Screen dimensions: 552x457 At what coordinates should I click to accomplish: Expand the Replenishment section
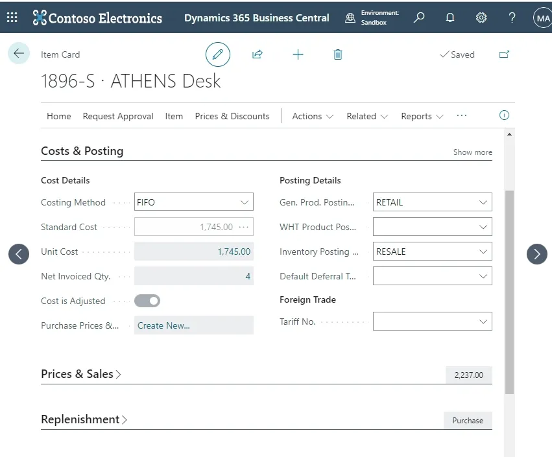click(84, 419)
